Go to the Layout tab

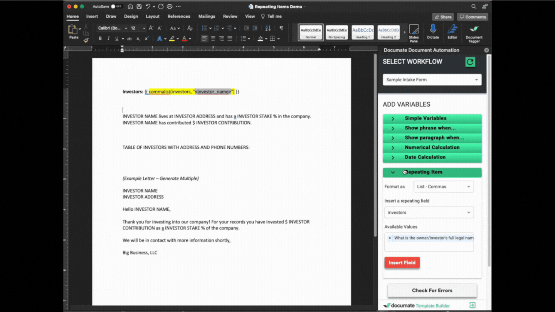(x=153, y=17)
